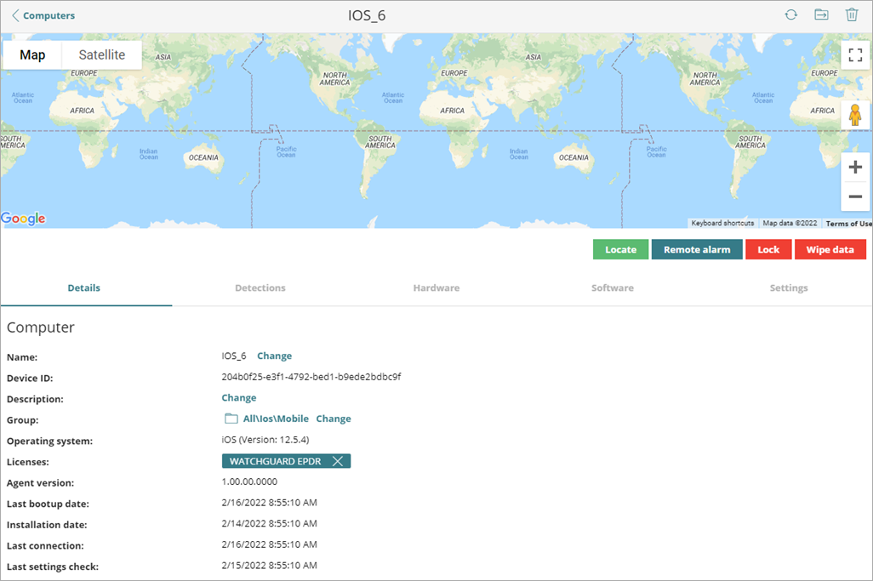Switch to the Hardware tab
Viewport: 873px width, 581px height.
pos(436,288)
